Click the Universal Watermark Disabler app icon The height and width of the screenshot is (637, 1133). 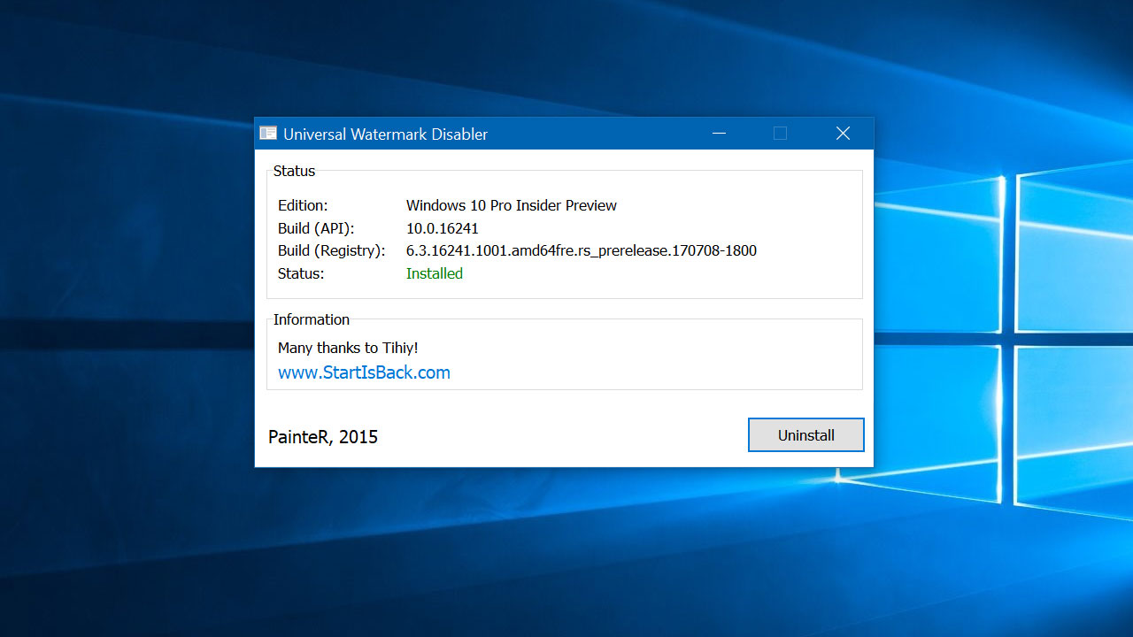(268, 134)
